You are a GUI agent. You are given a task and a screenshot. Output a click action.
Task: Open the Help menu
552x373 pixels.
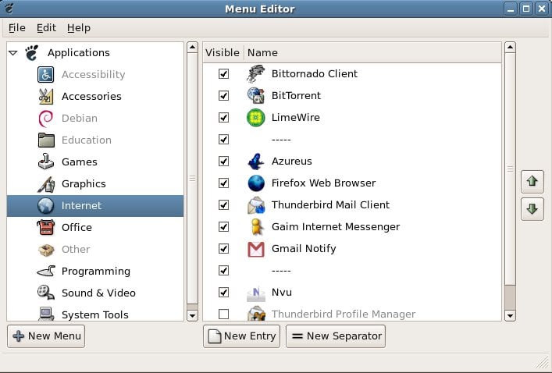(79, 28)
